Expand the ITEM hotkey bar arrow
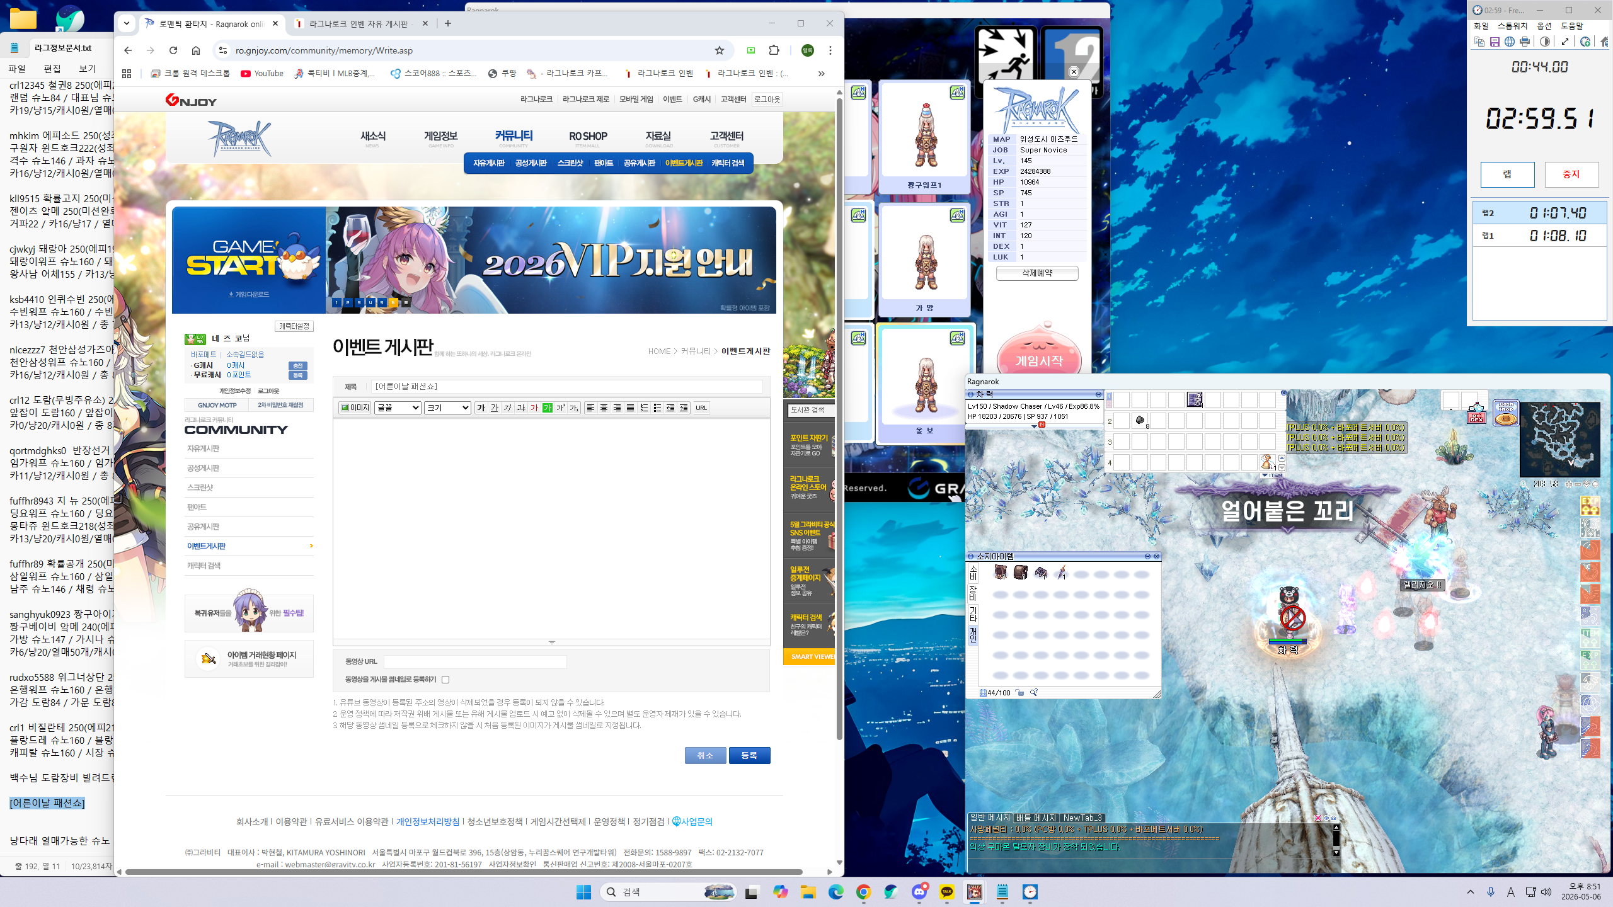Screen dimensions: 1613x907 point(1265,475)
